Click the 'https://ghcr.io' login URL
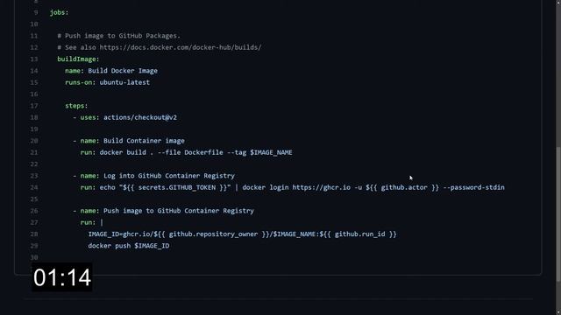The image size is (561, 315). [322, 187]
